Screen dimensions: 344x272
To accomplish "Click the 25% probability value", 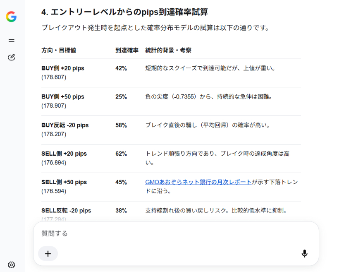I will [x=121, y=97].
